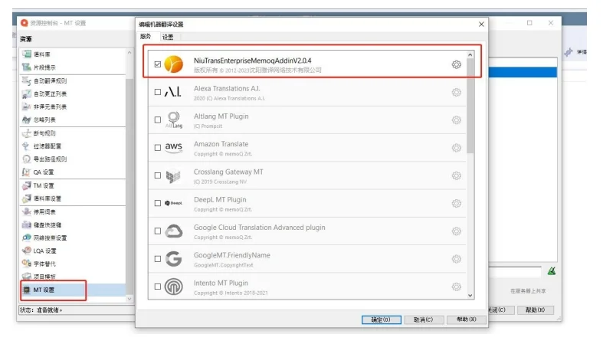Click resource sidebar scroll-down arrow
The height and width of the screenshot is (344, 603).
[x=129, y=299]
